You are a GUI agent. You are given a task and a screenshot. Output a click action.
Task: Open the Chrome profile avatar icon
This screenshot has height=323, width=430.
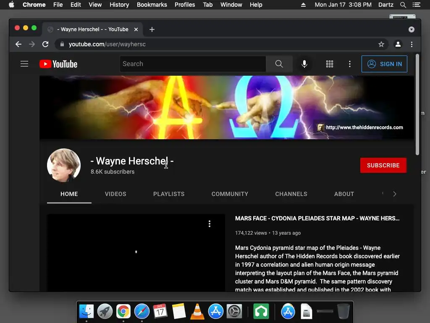(x=398, y=44)
